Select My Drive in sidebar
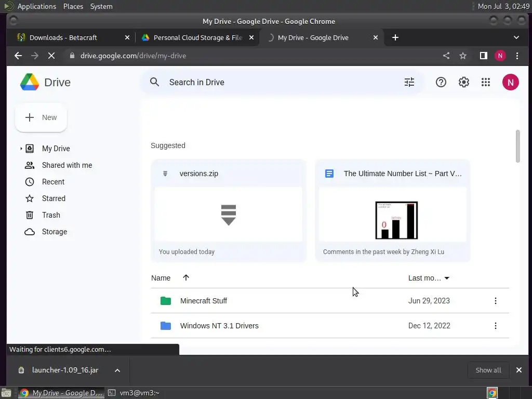The width and height of the screenshot is (532, 399). tap(56, 149)
